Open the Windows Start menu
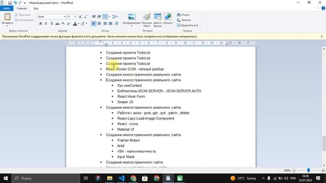Viewport: 326px width, 183px height. pos(6,178)
